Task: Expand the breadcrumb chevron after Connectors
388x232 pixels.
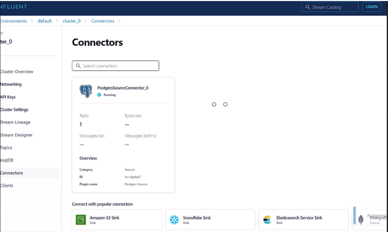Action: pyautogui.click(x=119, y=21)
